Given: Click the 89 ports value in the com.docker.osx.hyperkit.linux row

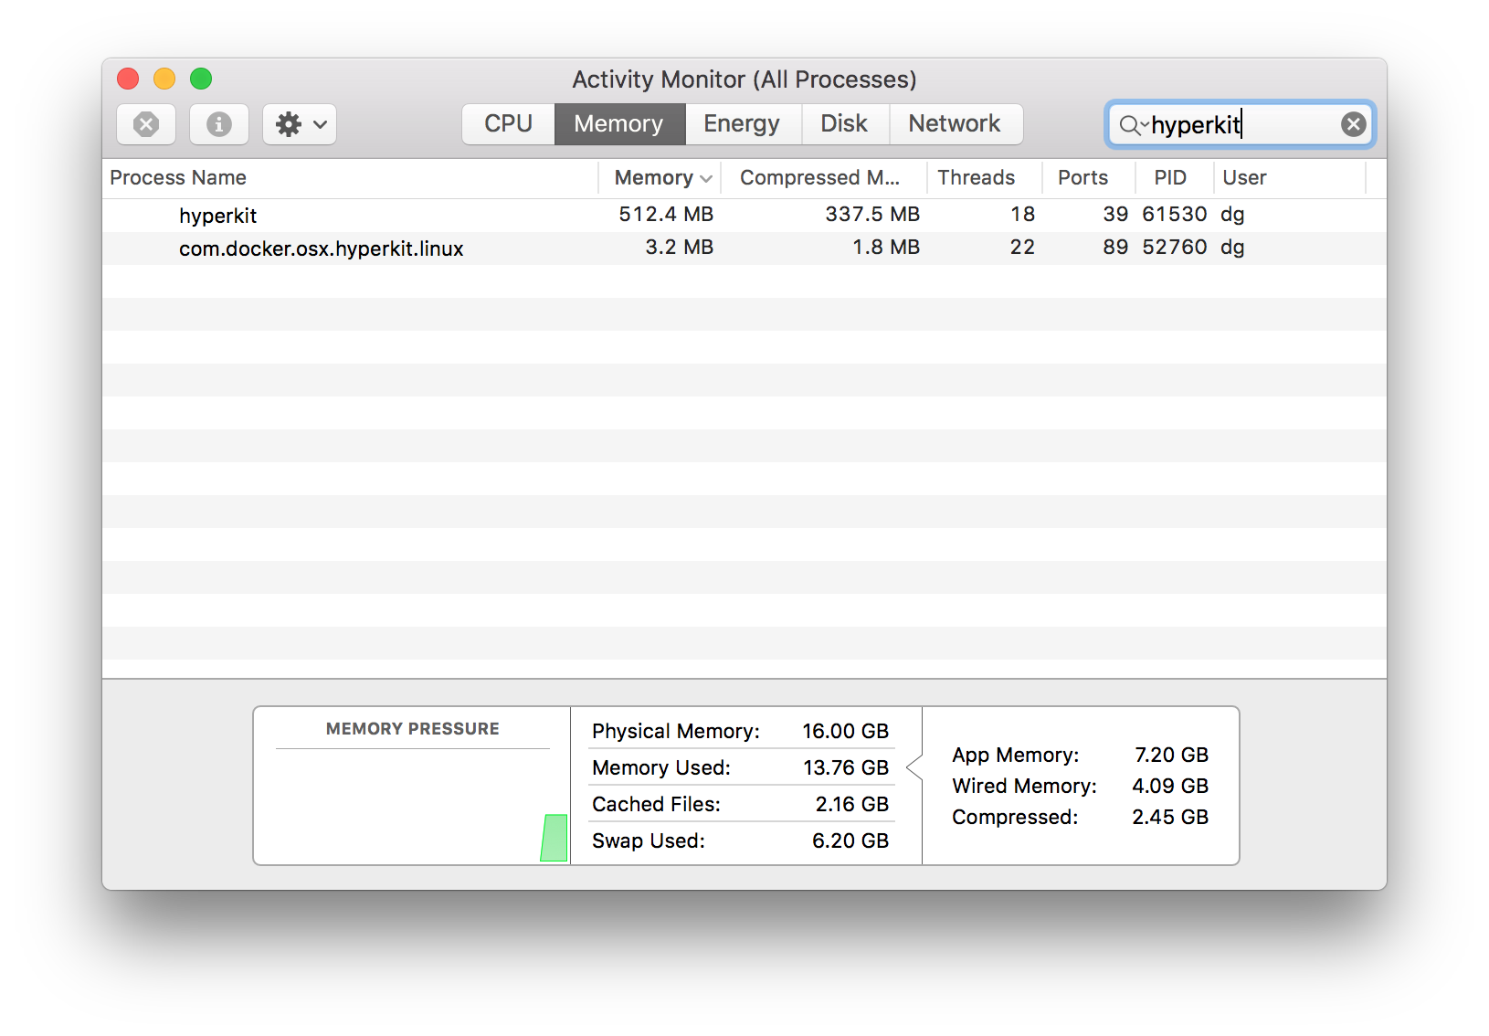Looking at the screenshot, I should [1115, 248].
